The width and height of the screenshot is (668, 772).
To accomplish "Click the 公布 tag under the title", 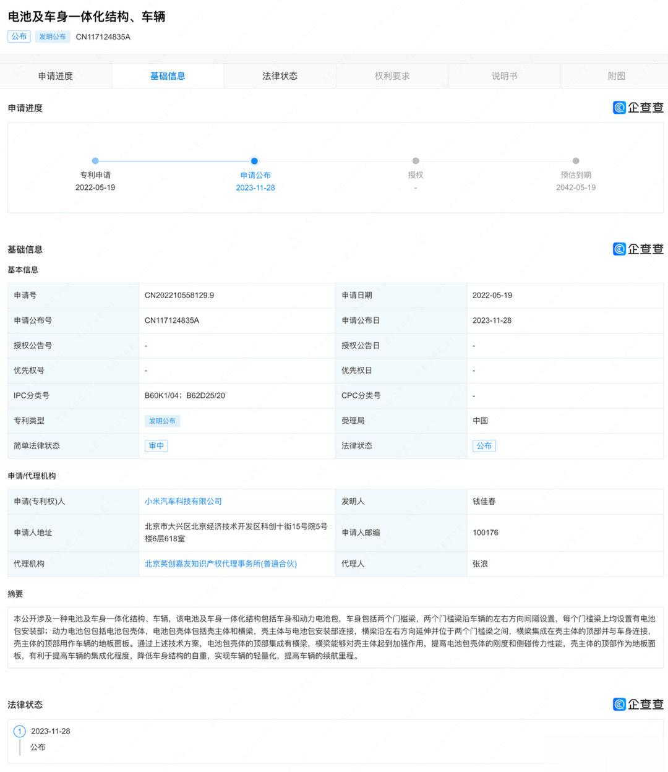I will pyautogui.click(x=19, y=36).
